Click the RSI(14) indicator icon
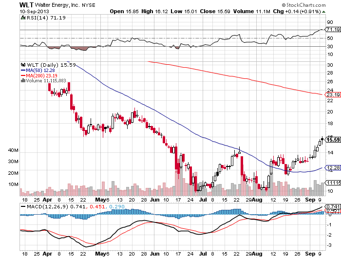The width and height of the screenshot is (341, 258). pyautogui.click(x=23, y=18)
